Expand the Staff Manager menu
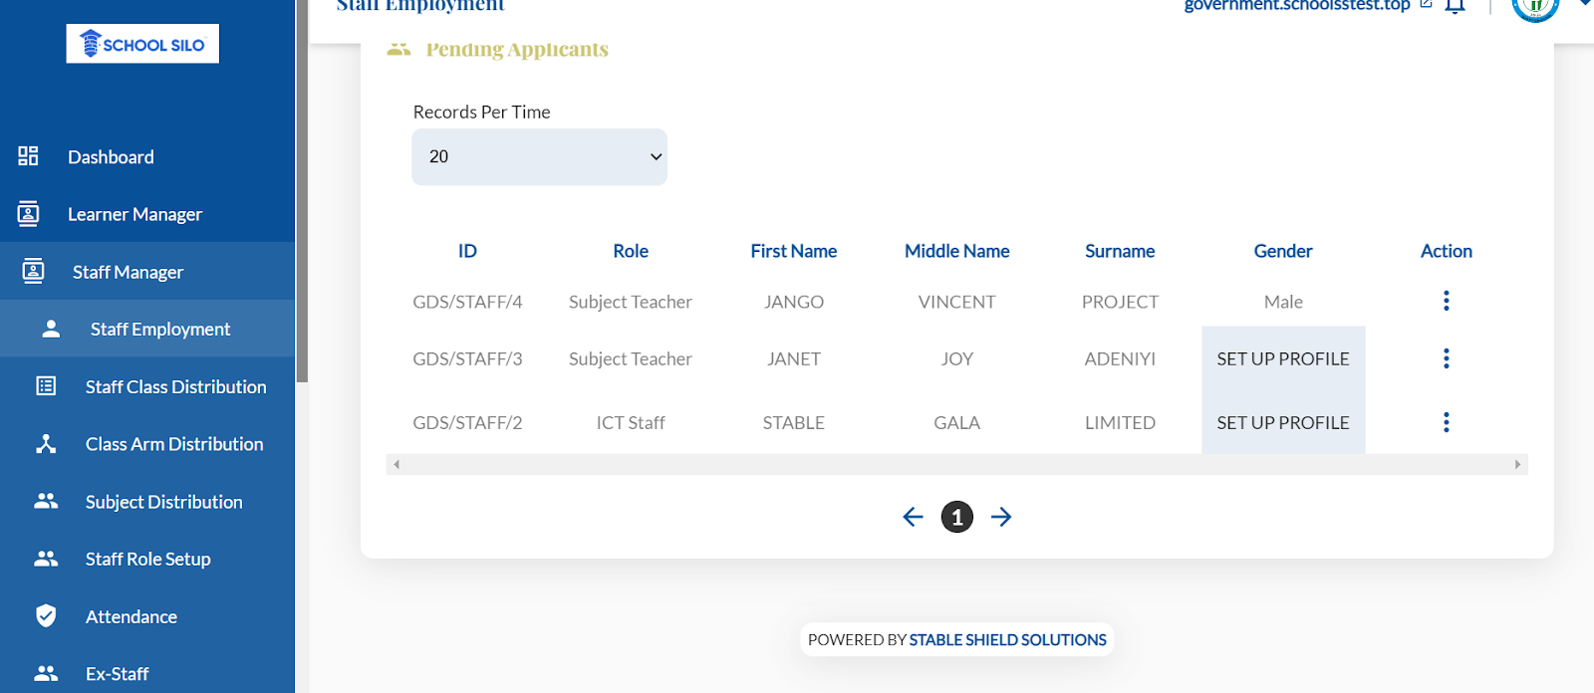 click(128, 272)
